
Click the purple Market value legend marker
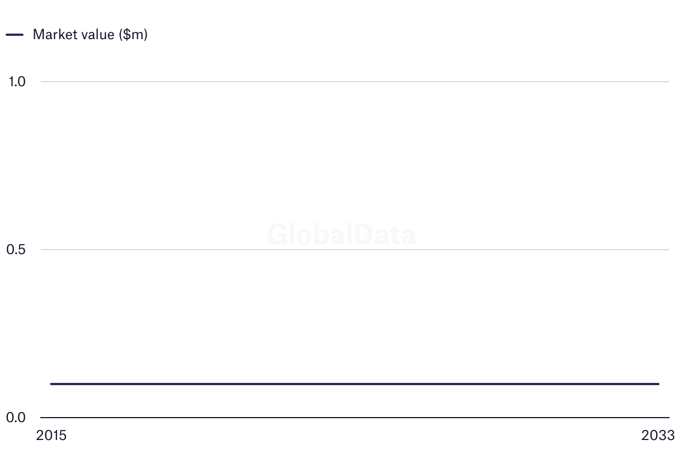click(x=15, y=35)
